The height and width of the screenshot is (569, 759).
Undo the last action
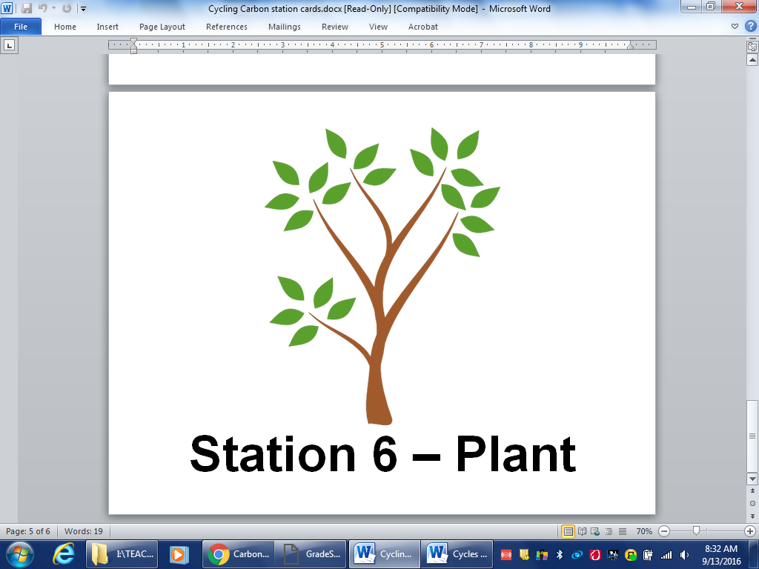(x=42, y=8)
